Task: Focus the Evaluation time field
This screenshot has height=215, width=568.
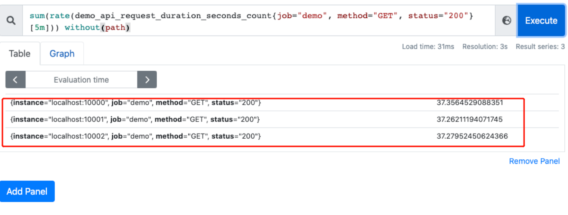Action: (81, 80)
